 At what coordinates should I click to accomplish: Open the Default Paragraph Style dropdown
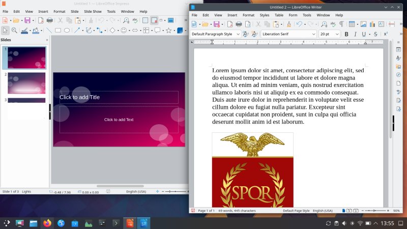(238, 34)
